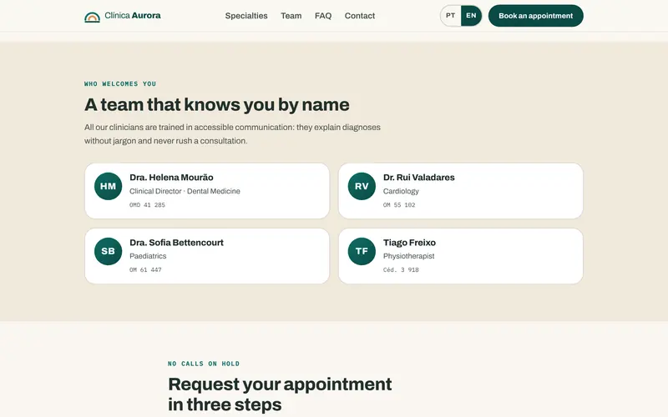This screenshot has height=417, width=668.
Task: Click Clinical Director · Dental Medicine text
Action: coord(185,191)
